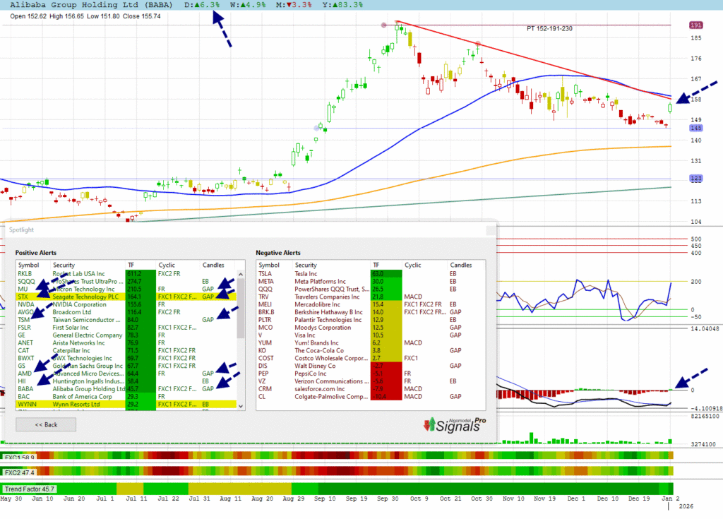
Task: Sort Negative Alerts by Symbol column header
Action: pos(268,265)
